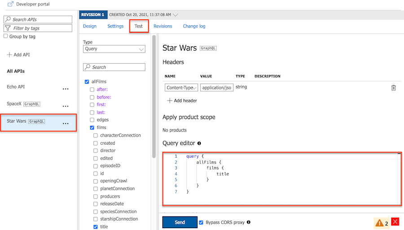Click the magnifier icon in Search APIs
This screenshot has height=230, width=404.
pos(8,19)
